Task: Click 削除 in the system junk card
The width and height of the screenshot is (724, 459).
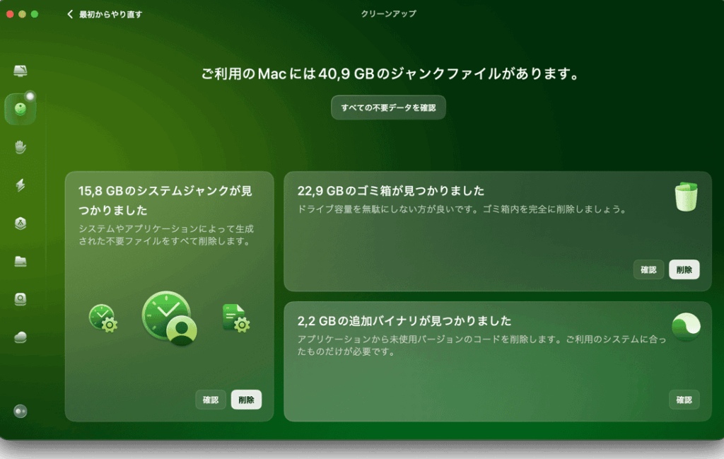Action: (x=246, y=400)
